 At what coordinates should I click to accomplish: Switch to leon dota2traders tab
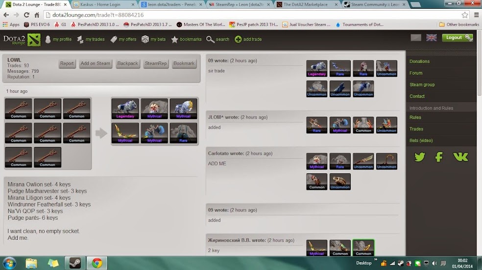[171, 4]
